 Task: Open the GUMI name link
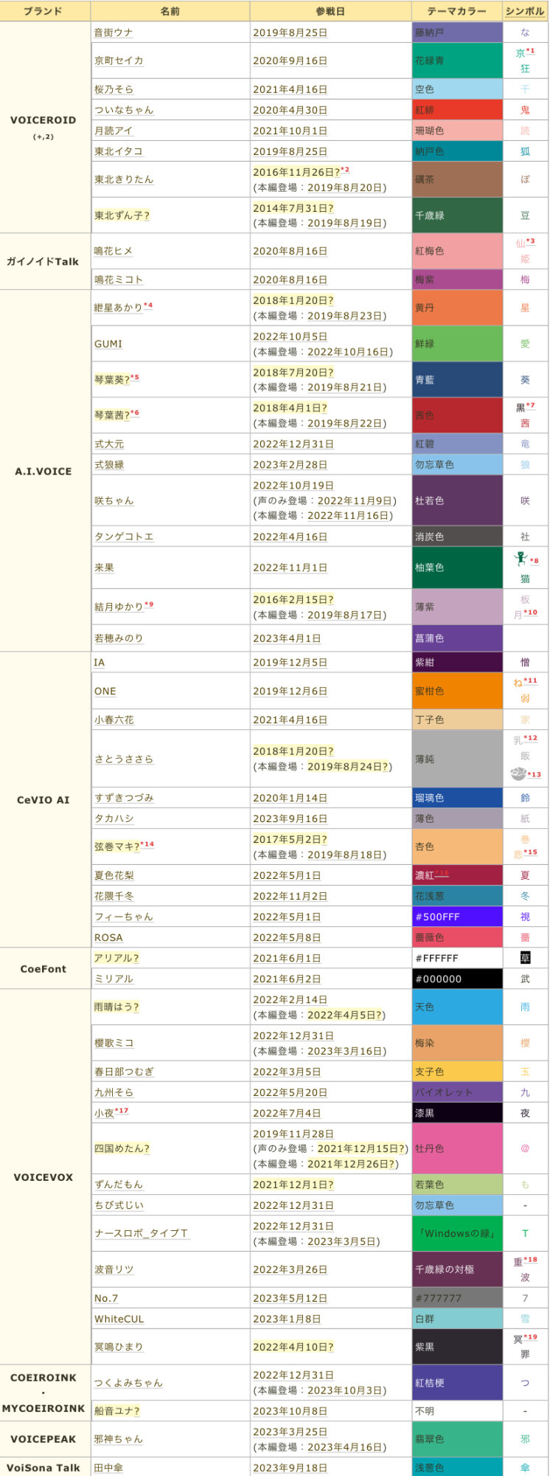tap(108, 344)
